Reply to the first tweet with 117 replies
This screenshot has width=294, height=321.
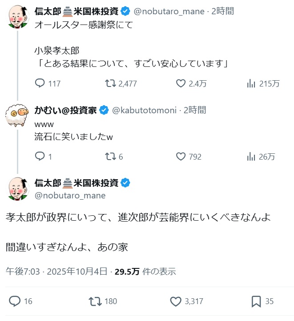[40, 83]
